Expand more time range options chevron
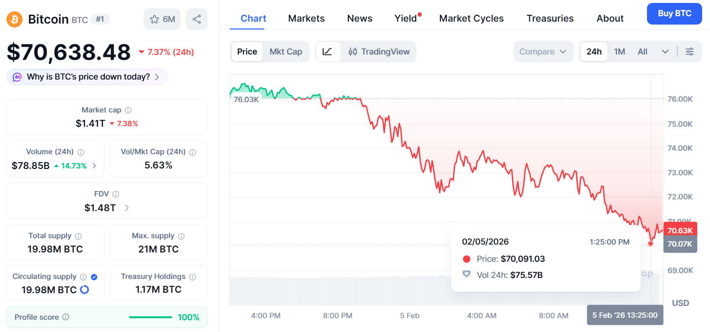 665,52
